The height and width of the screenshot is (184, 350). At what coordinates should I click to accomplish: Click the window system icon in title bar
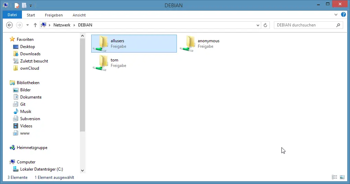[x=5, y=5]
